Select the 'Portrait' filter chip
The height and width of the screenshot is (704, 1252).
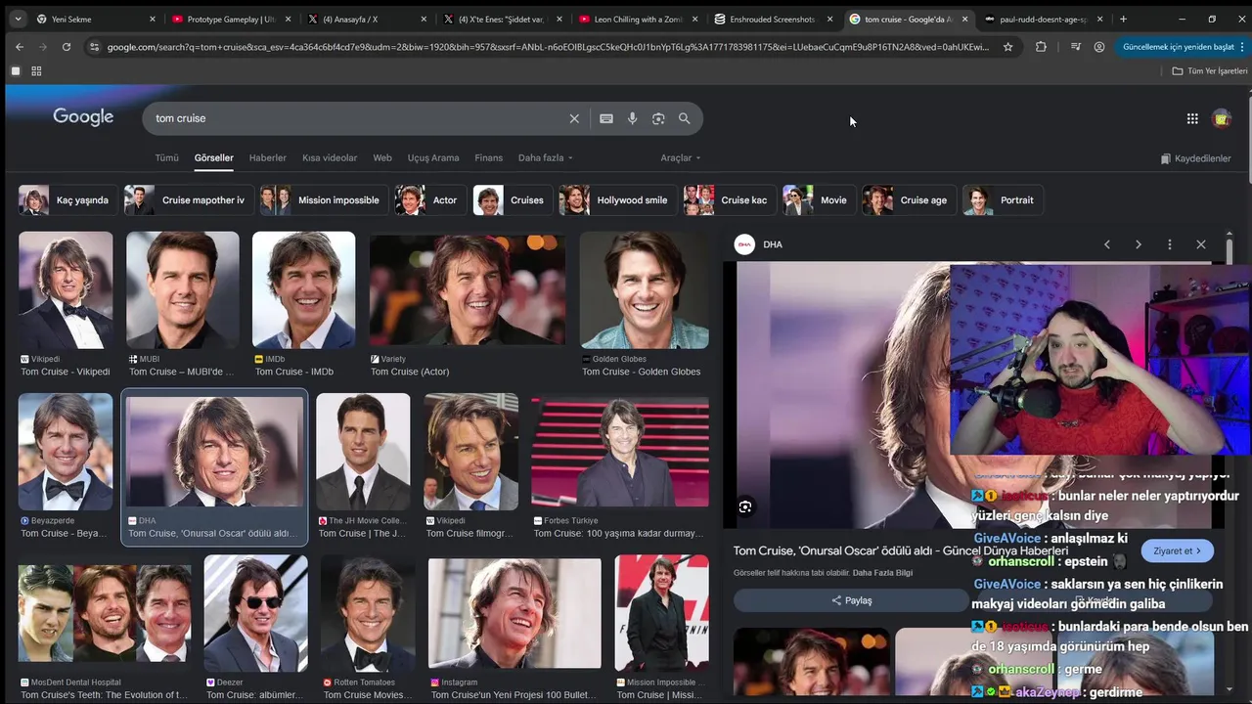tap(1004, 200)
